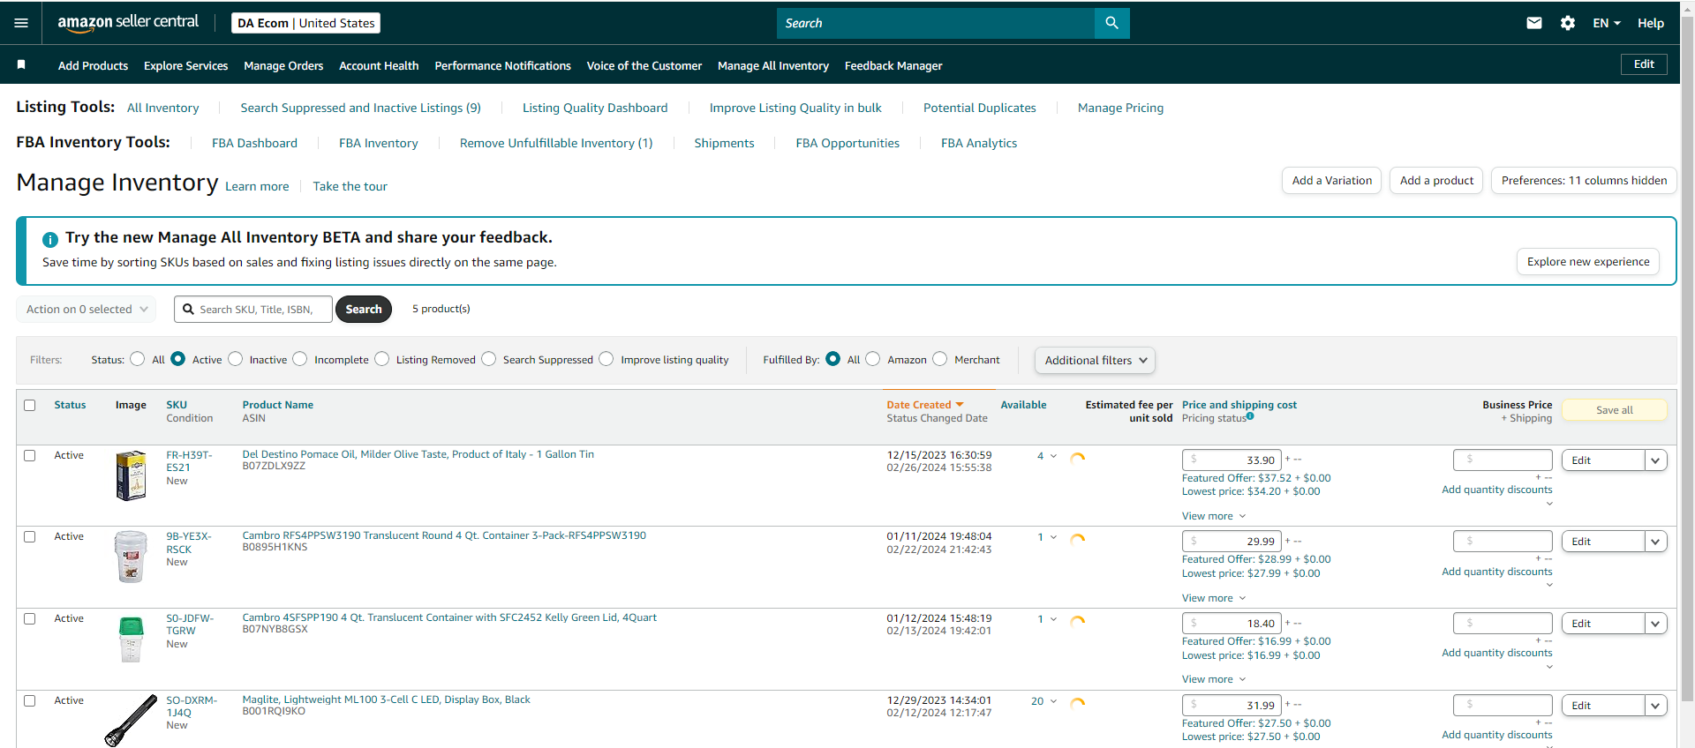
Task: Open Kelly Green Lid container image
Action: click(x=131, y=640)
